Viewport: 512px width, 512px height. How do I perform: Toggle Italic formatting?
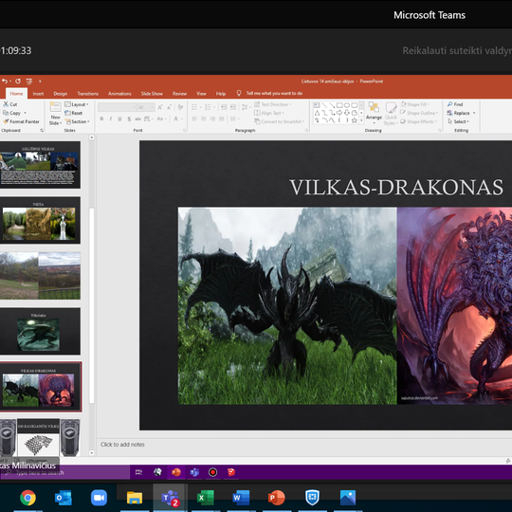(111, 119)
